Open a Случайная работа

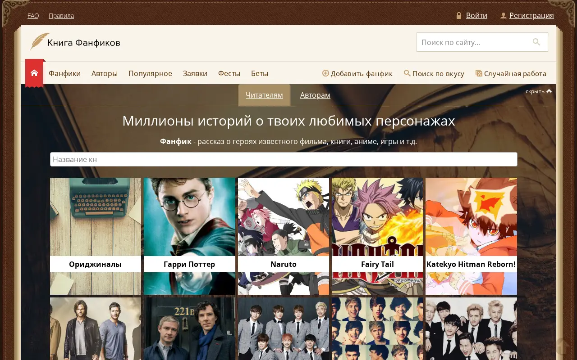[x=515, y=73]
